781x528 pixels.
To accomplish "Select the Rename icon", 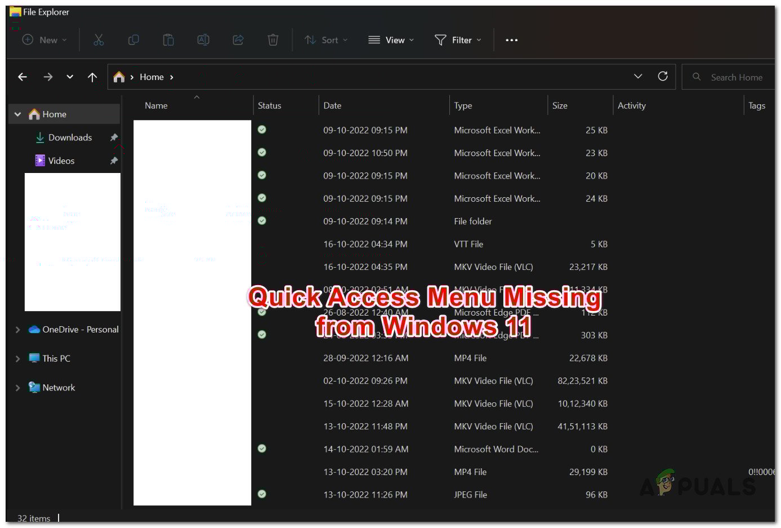I will [x=203, y=39].
